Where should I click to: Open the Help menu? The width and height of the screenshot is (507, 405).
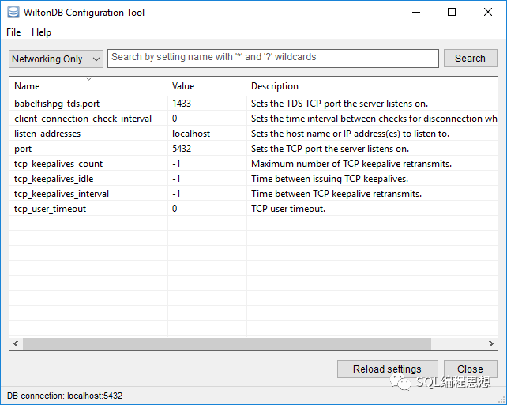41,32
